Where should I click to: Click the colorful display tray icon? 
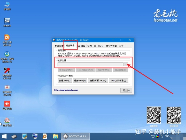click(x=157, y=136)
